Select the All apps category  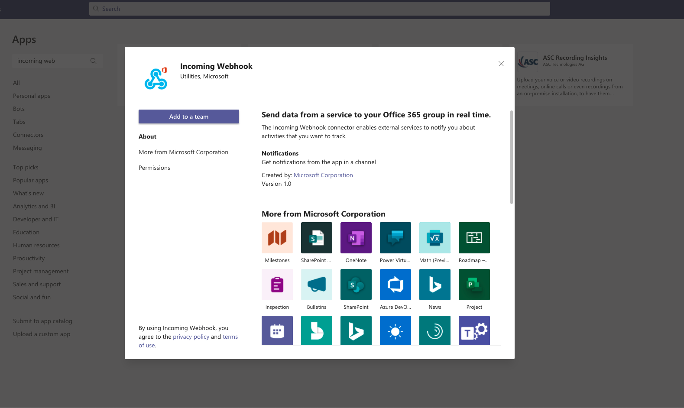pos(16,83)
